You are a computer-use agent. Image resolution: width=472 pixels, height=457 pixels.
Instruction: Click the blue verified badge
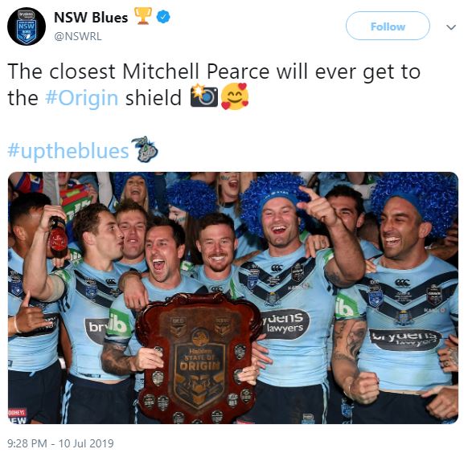point(163,17)
